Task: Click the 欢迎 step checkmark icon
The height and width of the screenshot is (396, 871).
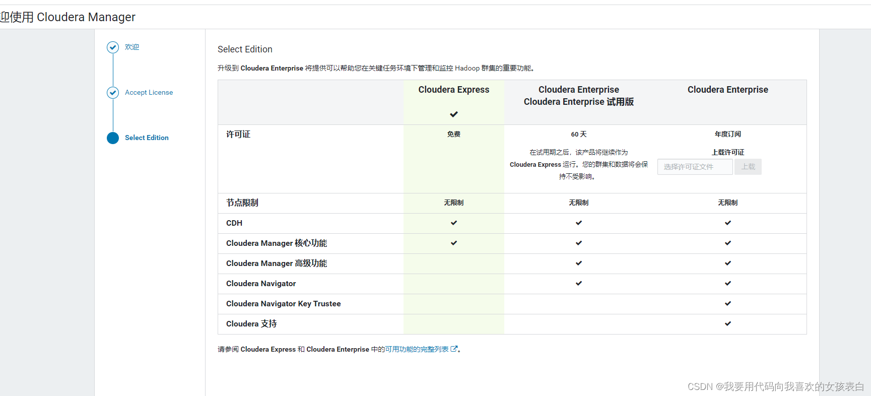Action: point(113,47)
